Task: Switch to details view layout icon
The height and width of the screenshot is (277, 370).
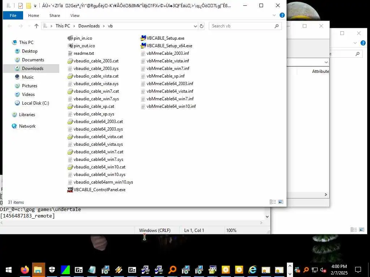Action: 273,202
